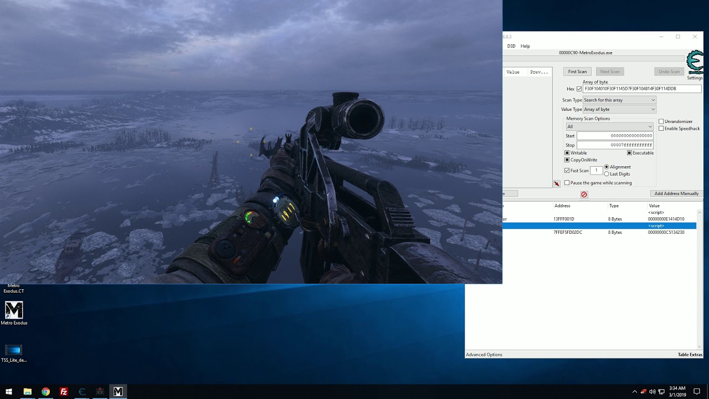Show hidden system tray icons
The width and height of the screenshot is (709, 399).
coord(634,392)
